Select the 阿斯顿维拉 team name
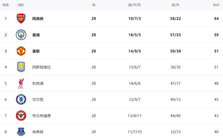Screen dimensions: 223x138 coord(42,67)
